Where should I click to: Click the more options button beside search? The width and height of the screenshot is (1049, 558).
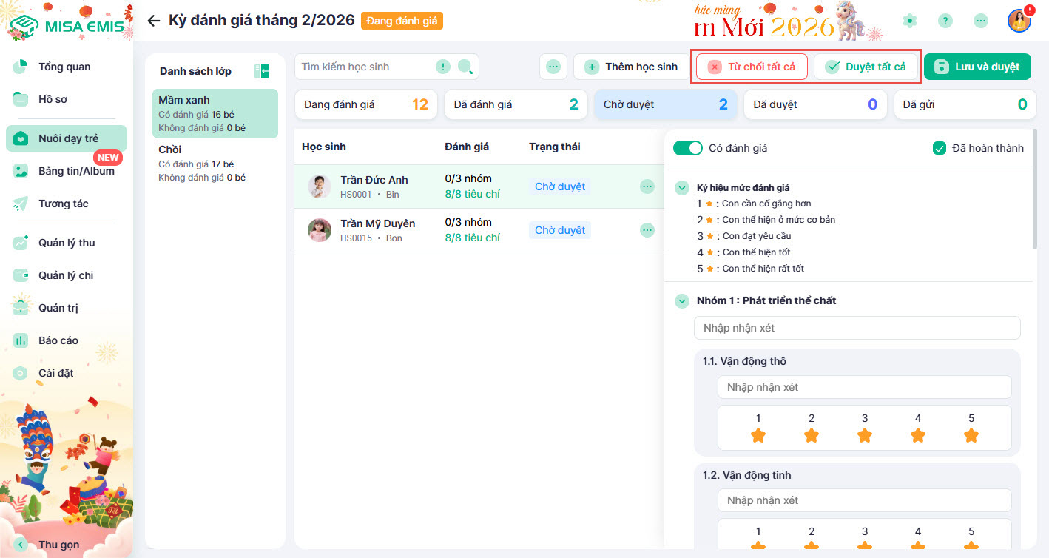[x=553, y=67]
